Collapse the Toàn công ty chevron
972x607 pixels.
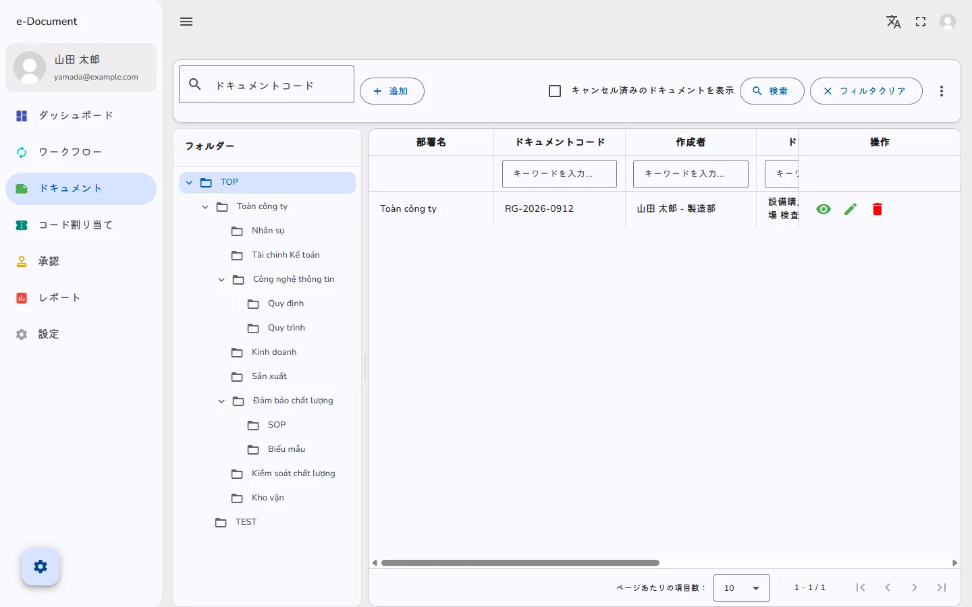click(x=205, y=207)
